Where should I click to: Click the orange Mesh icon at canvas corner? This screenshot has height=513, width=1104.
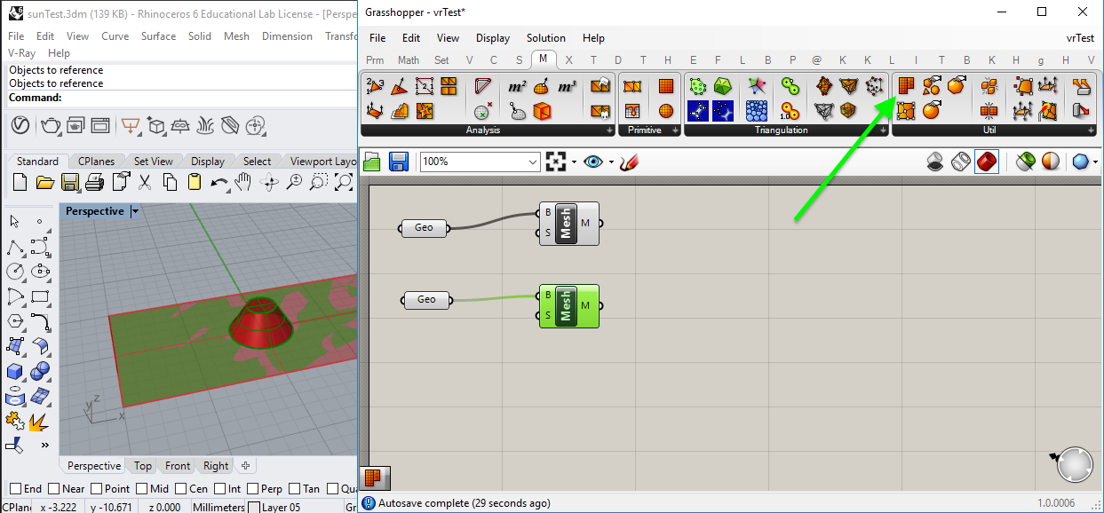[x=373, y=477]
